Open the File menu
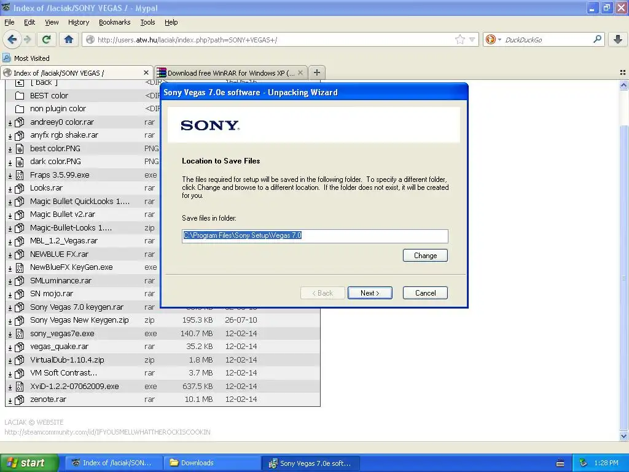 pyautogui.click(x=9, y=22)
